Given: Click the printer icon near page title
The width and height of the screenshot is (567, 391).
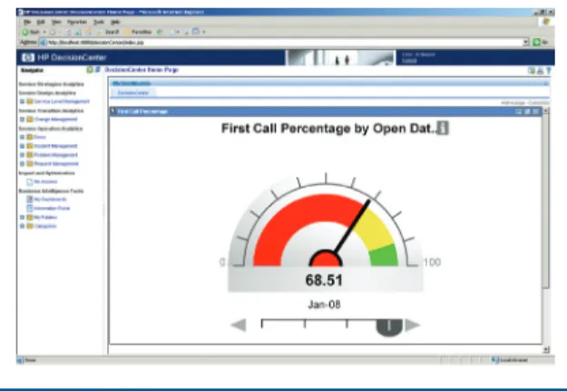Looking at the screenshot, I should (x=540, y=71).
